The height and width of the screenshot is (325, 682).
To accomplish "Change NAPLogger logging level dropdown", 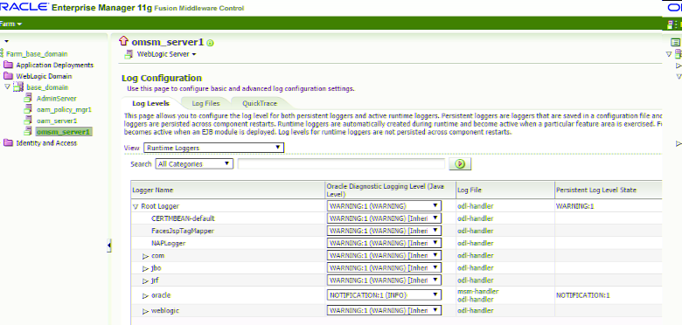I will (x=384, y=243).
